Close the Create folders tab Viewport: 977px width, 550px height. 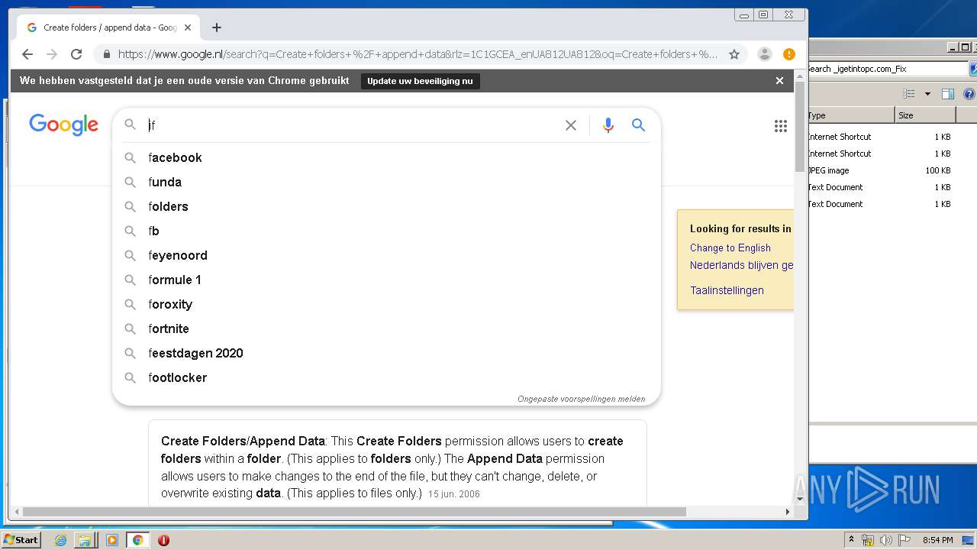coord(188,27)
